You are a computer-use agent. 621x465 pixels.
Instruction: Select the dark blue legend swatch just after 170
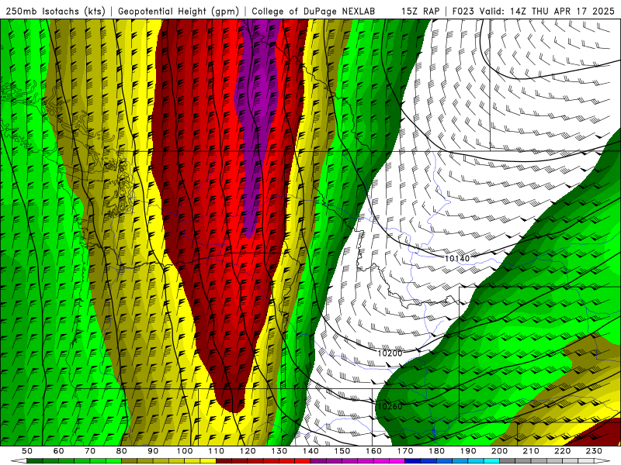[413, 461]
